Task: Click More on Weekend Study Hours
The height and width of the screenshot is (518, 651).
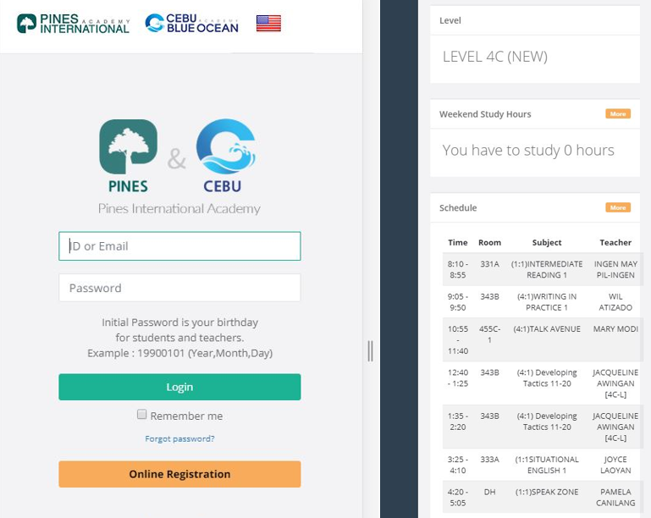Action: 618,113
